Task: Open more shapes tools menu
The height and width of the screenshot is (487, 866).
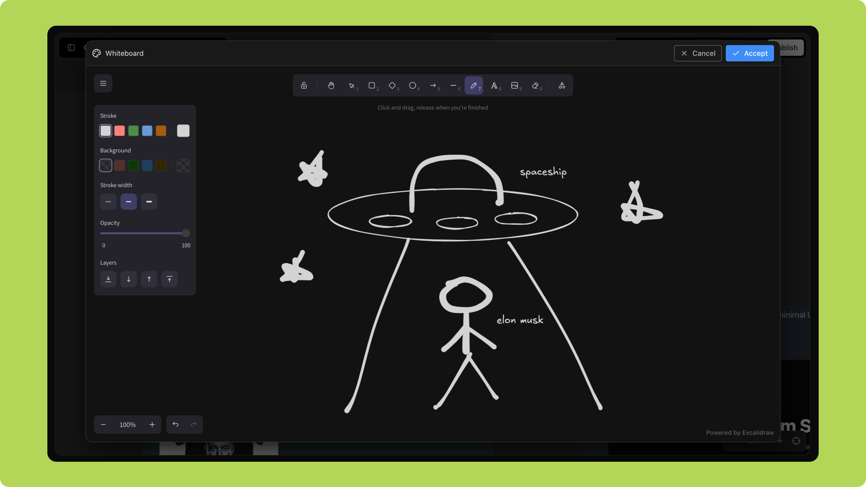Action: [x=562, y=86]
